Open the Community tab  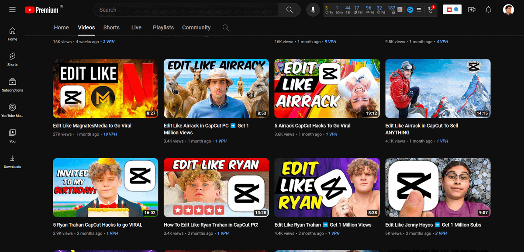tap(196, 28)
